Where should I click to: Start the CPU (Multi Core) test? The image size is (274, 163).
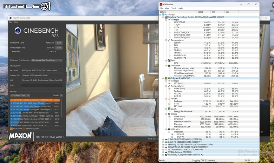pos(59,43)
